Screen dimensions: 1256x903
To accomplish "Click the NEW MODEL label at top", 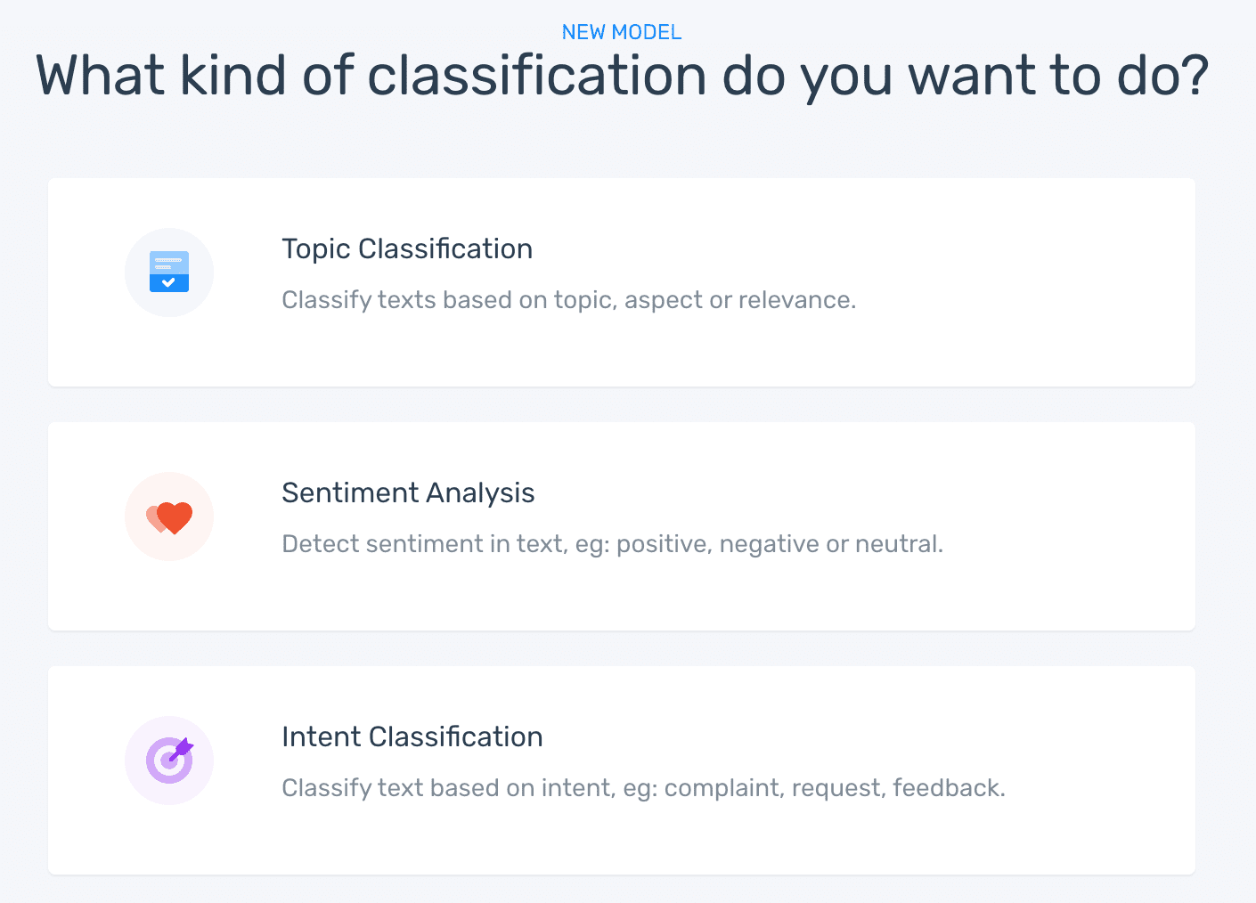I will (622, 32).
